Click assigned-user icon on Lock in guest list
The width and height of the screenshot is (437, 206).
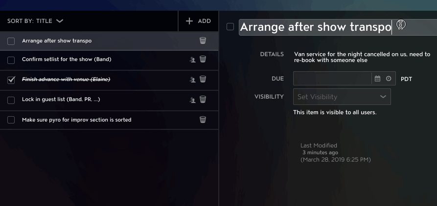[193, 100]
